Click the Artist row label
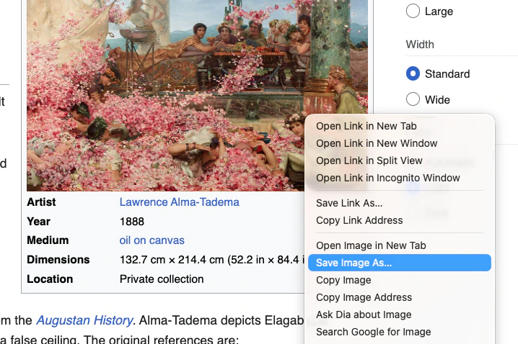Screen dimensions: 518x344 pyautogui.click(x=41, y=202)
